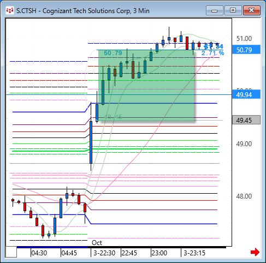Click the gray 49.45 price marker
Image resolution: width=266 pixels, height=263 pixels.
[246, 120]
